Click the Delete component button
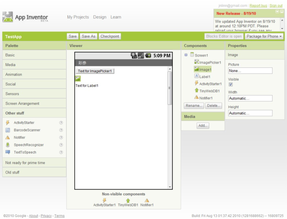 [x=213, y=106]
